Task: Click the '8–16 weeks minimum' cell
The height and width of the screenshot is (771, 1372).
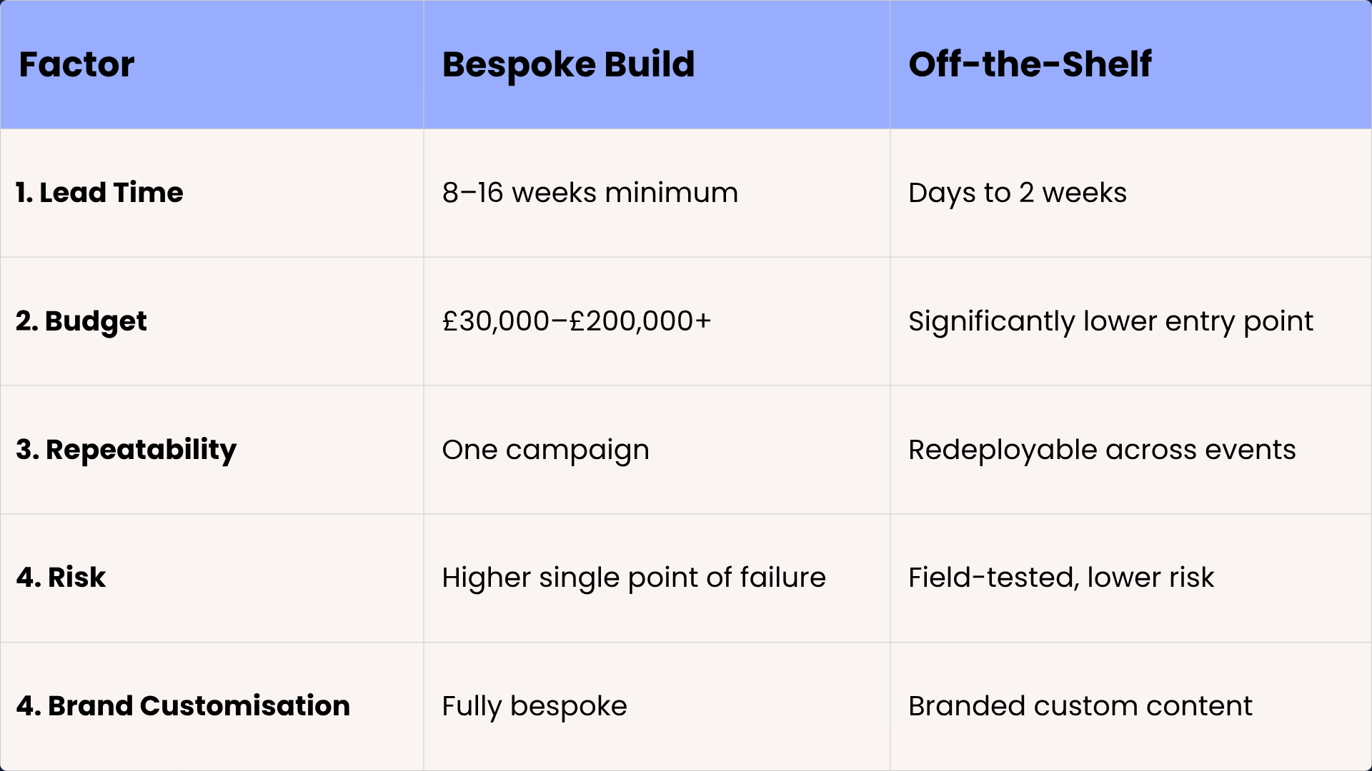Action: [590, 193]
